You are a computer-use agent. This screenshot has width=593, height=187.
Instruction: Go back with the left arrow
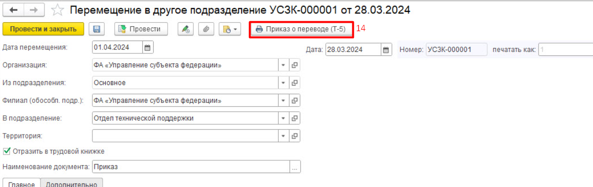pos(13,9)
